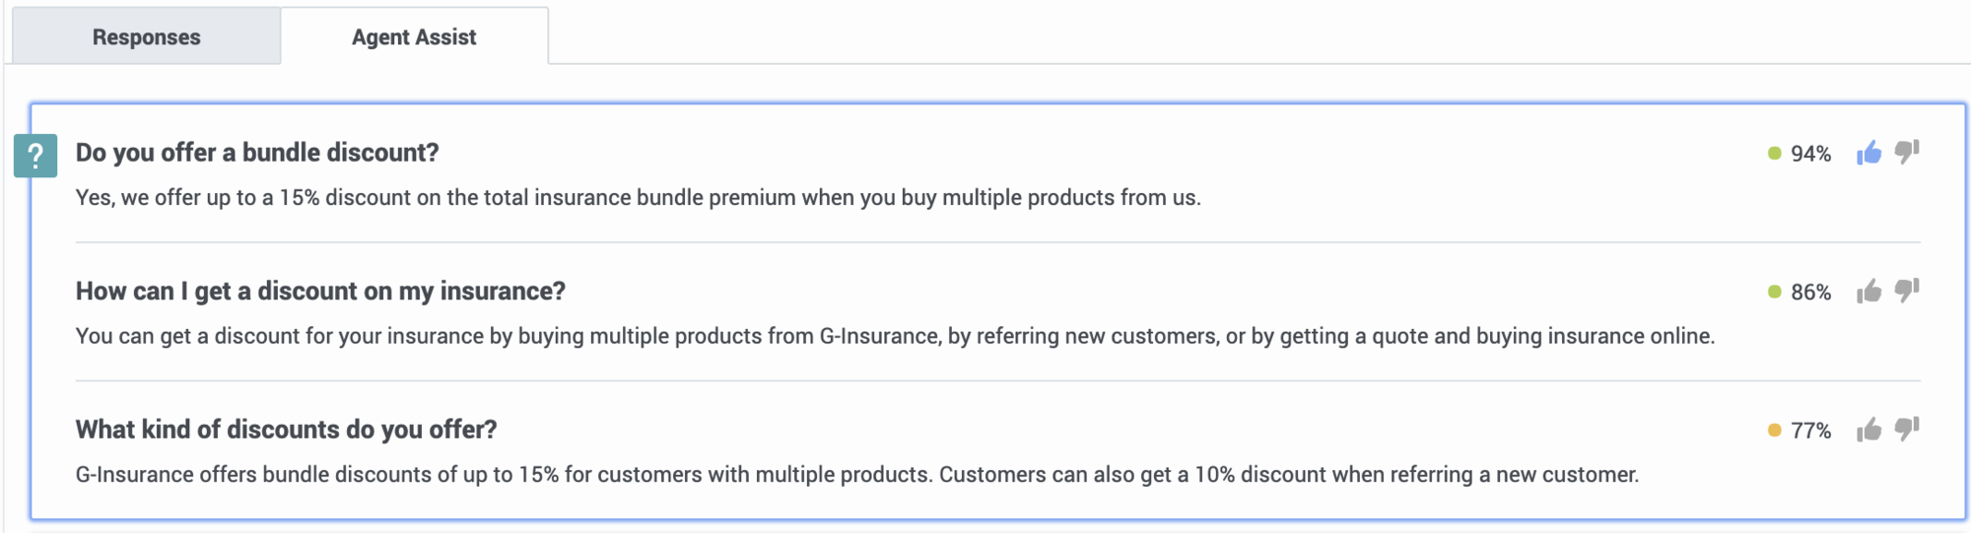
Task: Click thumbs down for the bundle discount answer
Action: click(x=1907, y=153)
